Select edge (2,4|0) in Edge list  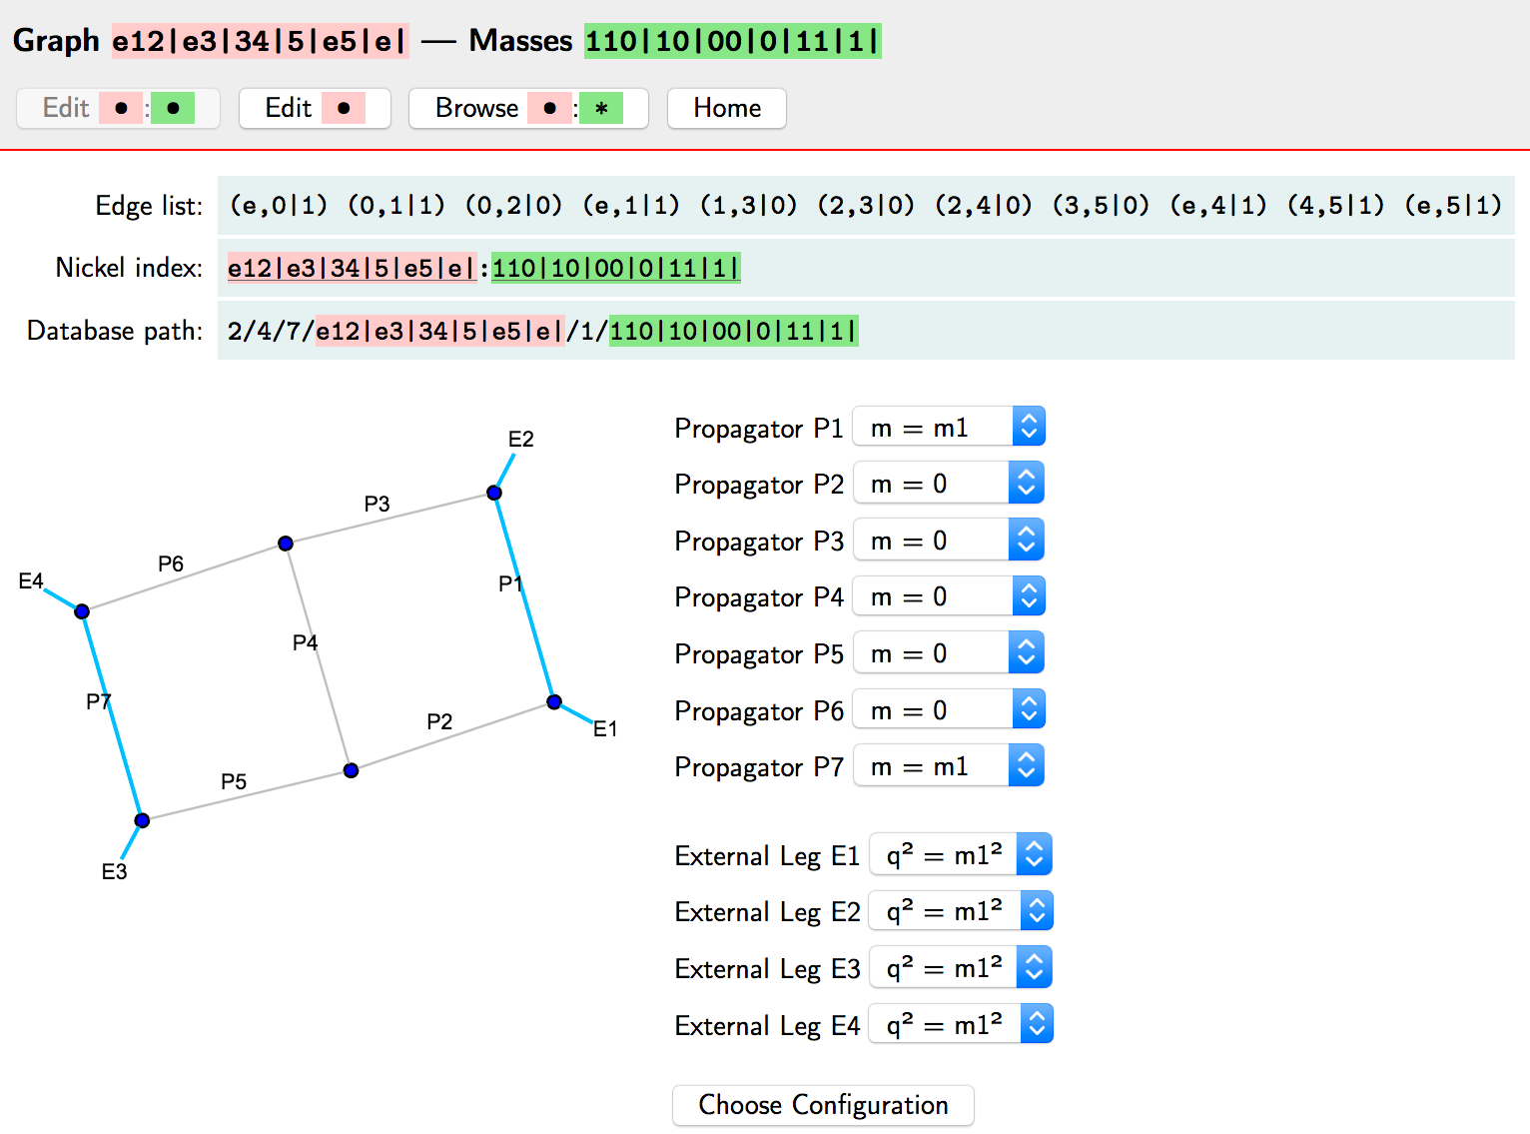click(984, 205)
